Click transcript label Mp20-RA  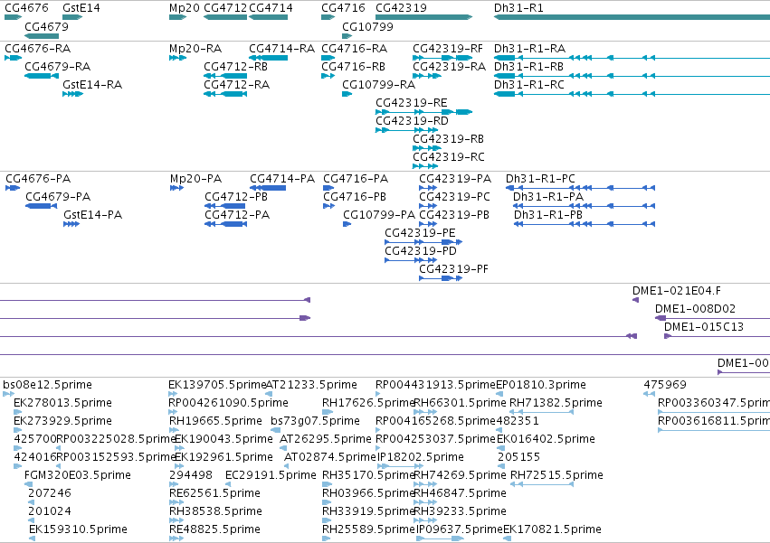point(195,49)
